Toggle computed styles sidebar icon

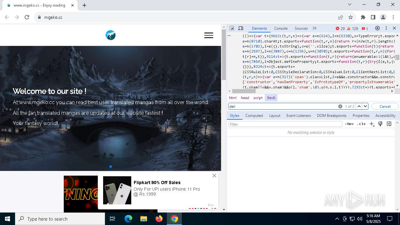pyautogui.click(x=389, y=124)
